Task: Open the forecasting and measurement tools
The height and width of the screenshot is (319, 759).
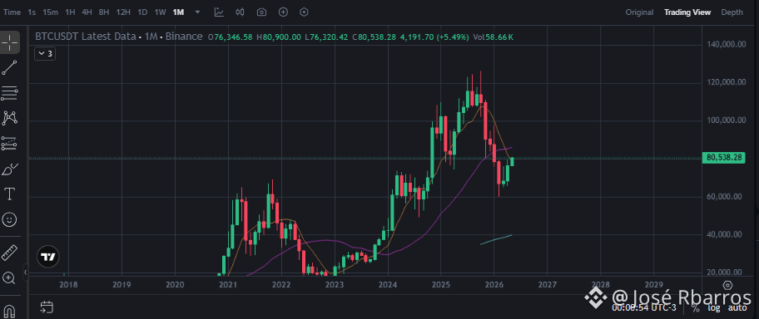Action: pyautogui.click(x=10, y=143)
